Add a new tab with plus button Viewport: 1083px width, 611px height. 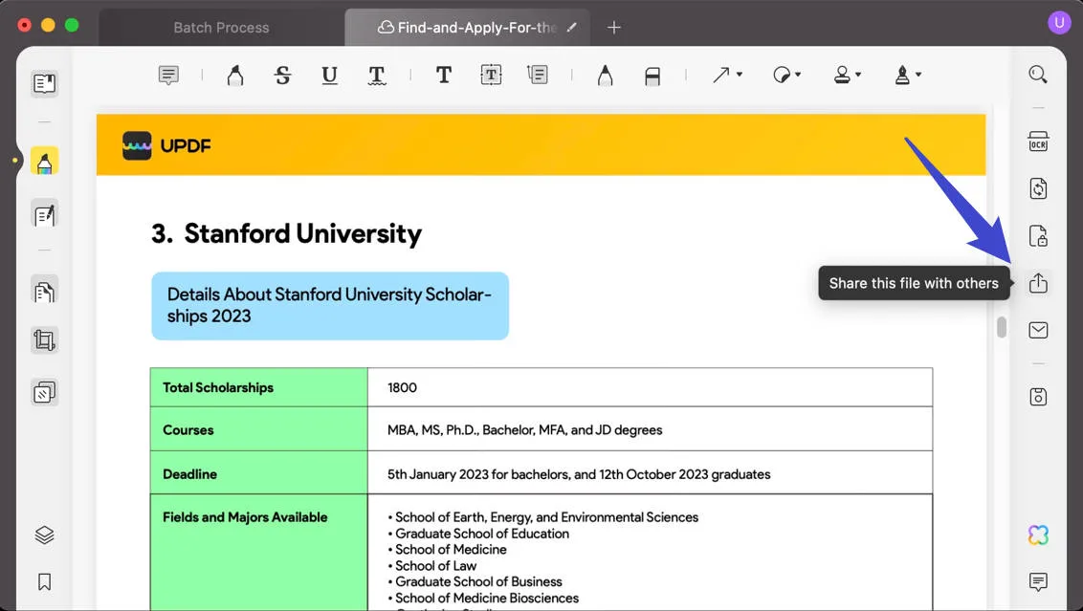(614, 28)
